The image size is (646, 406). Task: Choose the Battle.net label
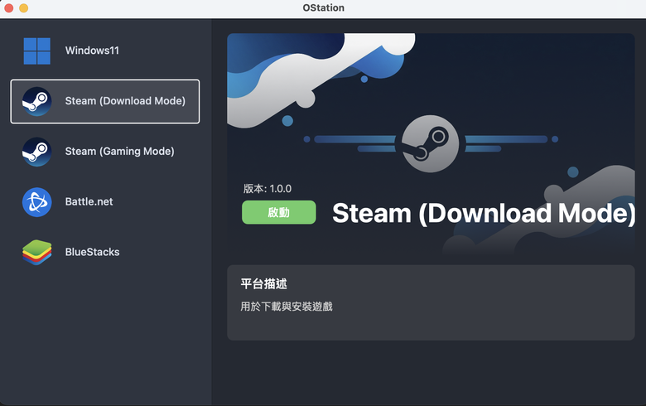point(89,201)
